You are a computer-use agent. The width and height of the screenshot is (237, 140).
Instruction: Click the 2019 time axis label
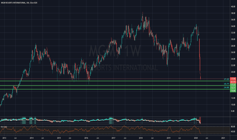(168, 138)
